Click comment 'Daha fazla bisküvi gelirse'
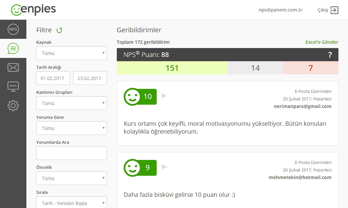The width and height of the screenshot is (348, 208). point(179,195)
